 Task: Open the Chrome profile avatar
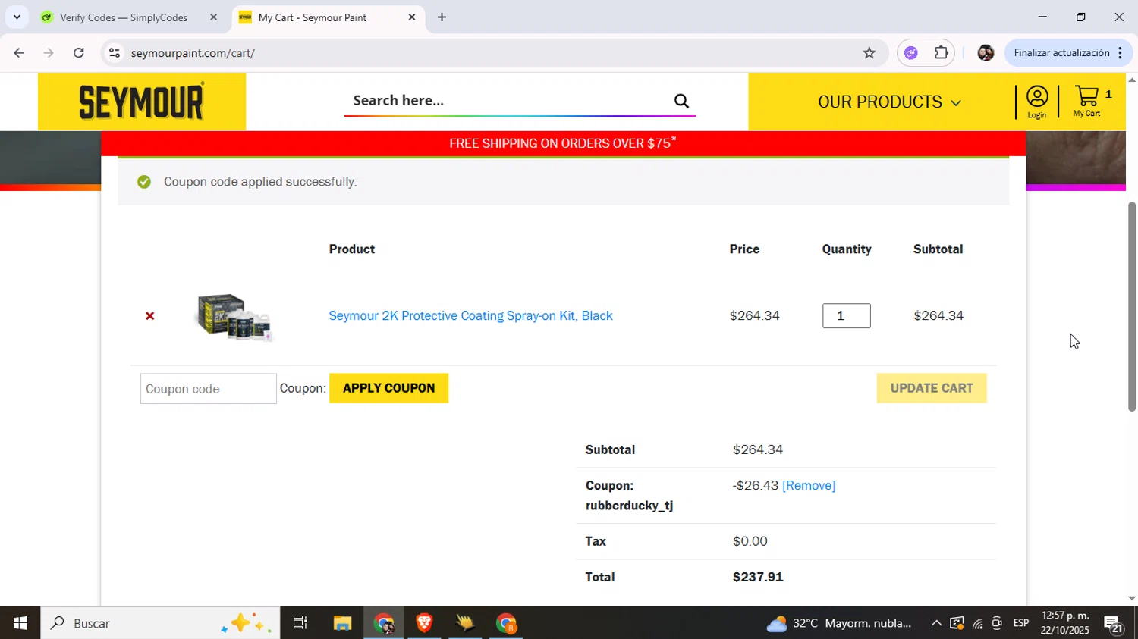tap(986, 53)
